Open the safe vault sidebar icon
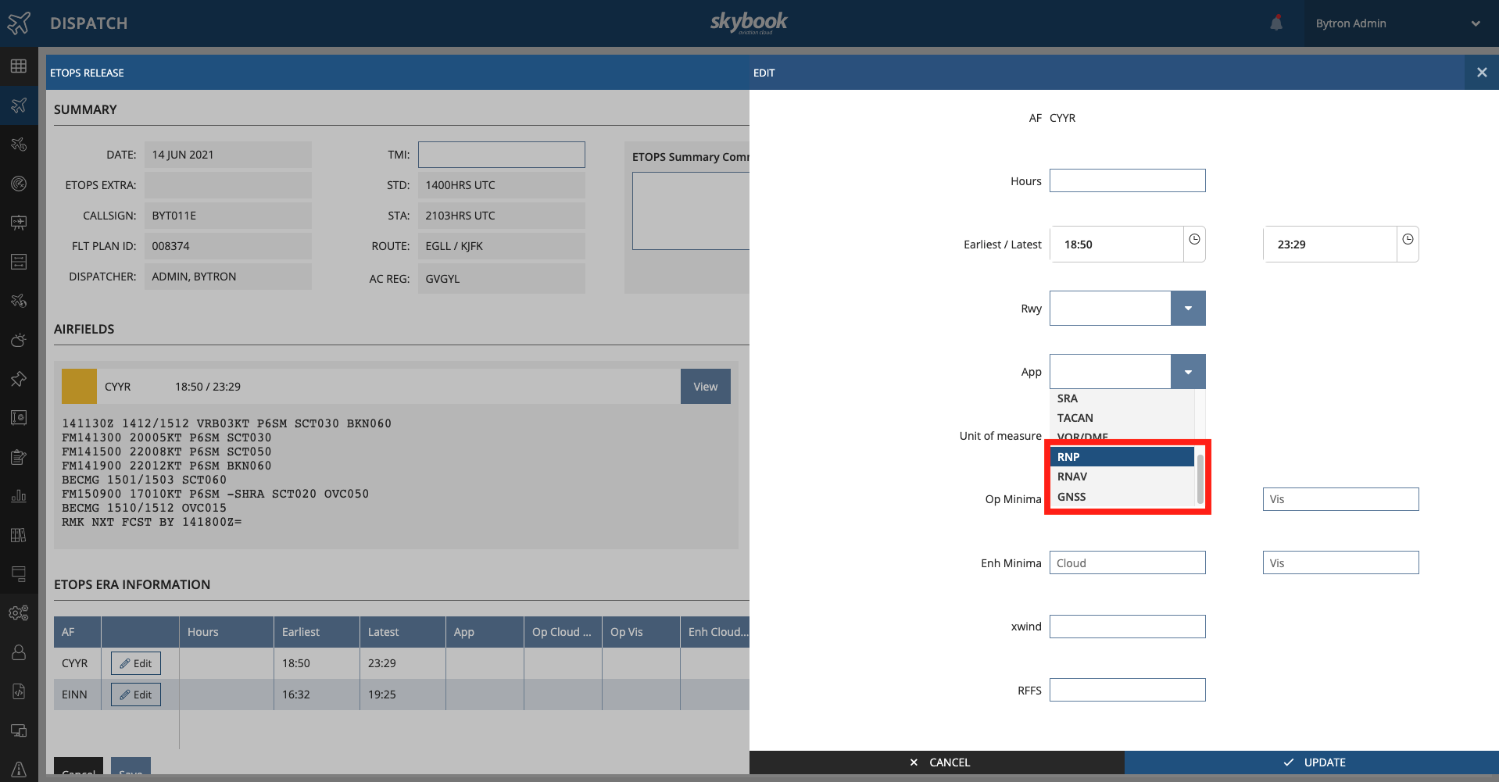Screen dimensions: 1499x782 19,418
